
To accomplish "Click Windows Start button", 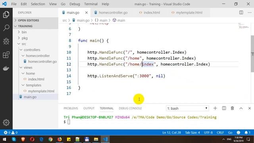I will tap(4, 139).
